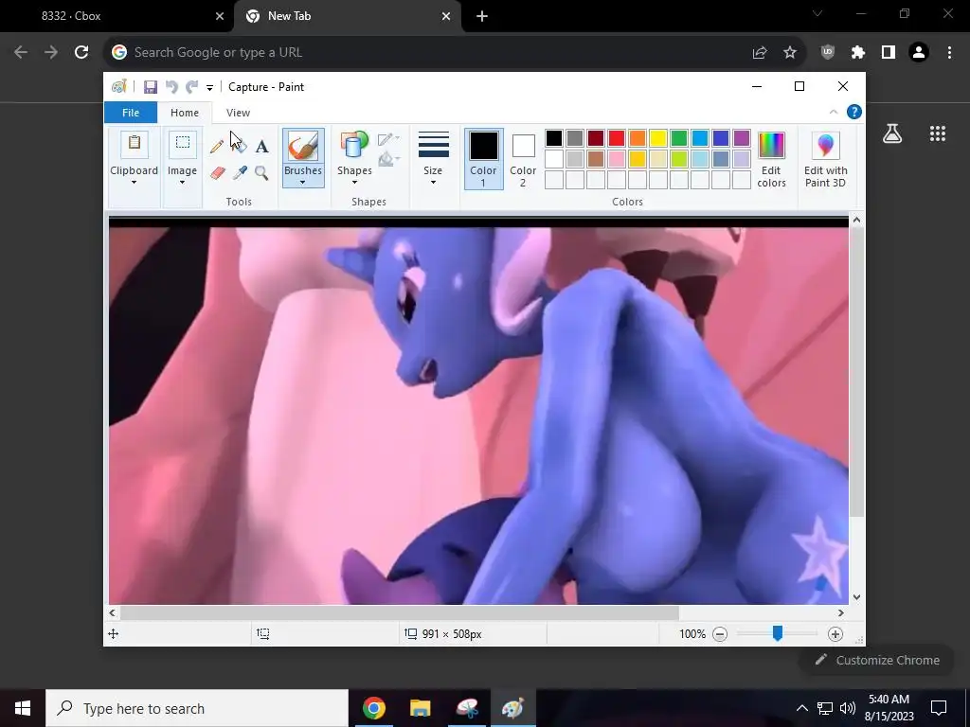The width and height of the screenshot is (970, 727).
Task: Close the 8332 · Cbox tab
Action: tap(220, 17)
